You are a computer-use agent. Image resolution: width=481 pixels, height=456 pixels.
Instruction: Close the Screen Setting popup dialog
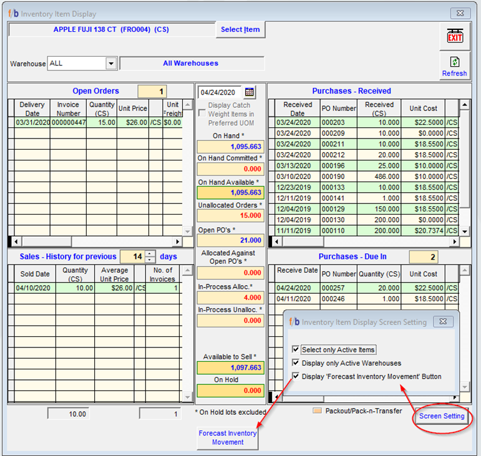pyautogui.click(x=443, y=322)
